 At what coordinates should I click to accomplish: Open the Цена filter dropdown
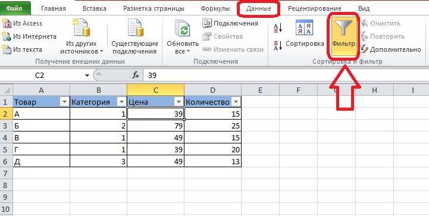coord(179,102)
